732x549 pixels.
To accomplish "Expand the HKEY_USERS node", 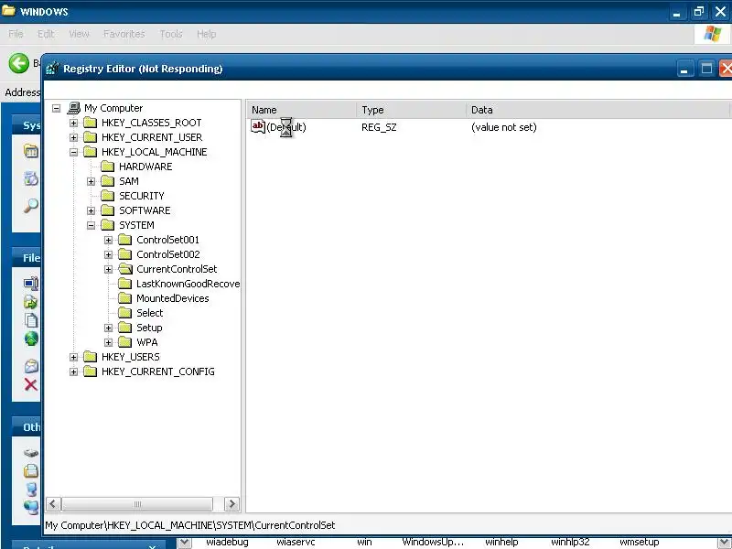I will coord(74,357).
